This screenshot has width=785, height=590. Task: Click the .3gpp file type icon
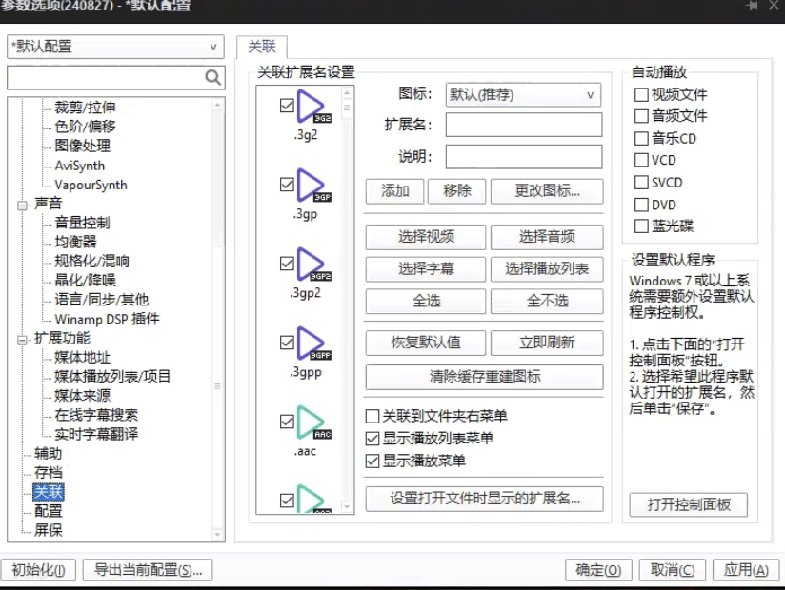click(x=313, y=343)
